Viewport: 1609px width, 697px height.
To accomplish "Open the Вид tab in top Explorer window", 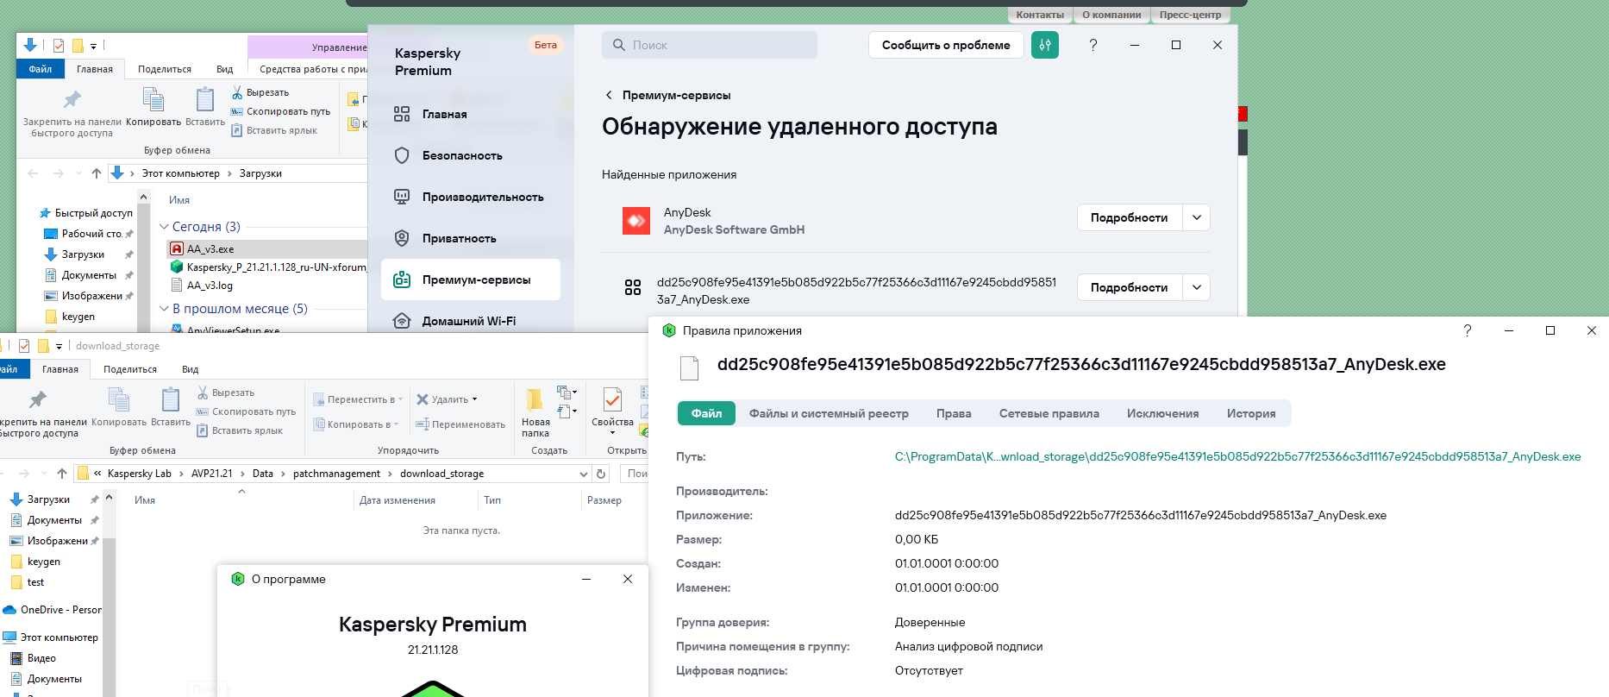I will pos(225,69).
